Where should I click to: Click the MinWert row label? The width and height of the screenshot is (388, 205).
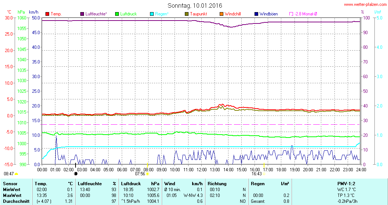point(12,190)
